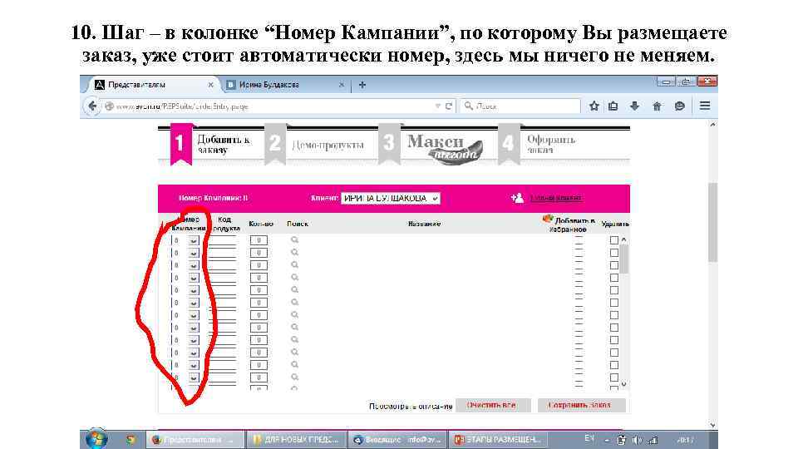Close the Представителям tab
Viewport: 798px width, 449px height.
pyautogui.click(x=210, y=85)
